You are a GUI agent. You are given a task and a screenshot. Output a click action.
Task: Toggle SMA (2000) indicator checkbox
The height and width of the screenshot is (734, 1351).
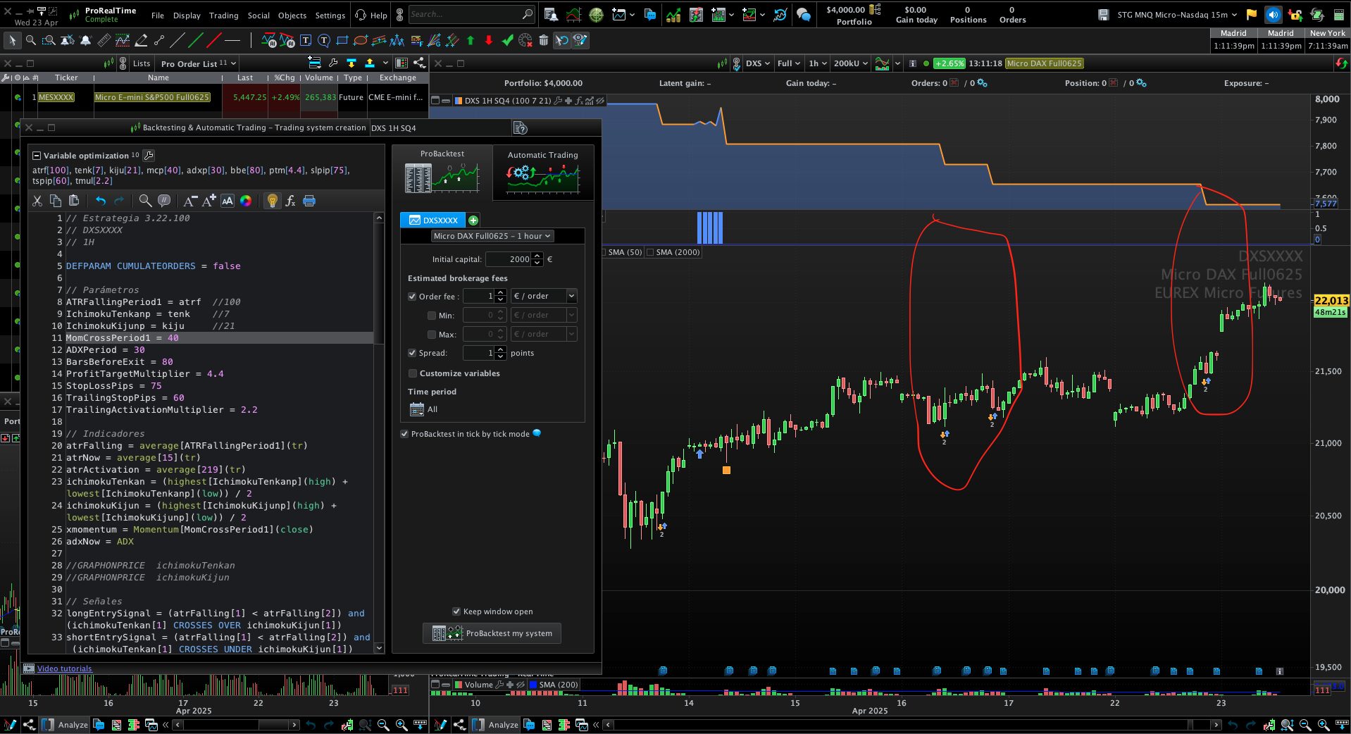tap(650, 252)
